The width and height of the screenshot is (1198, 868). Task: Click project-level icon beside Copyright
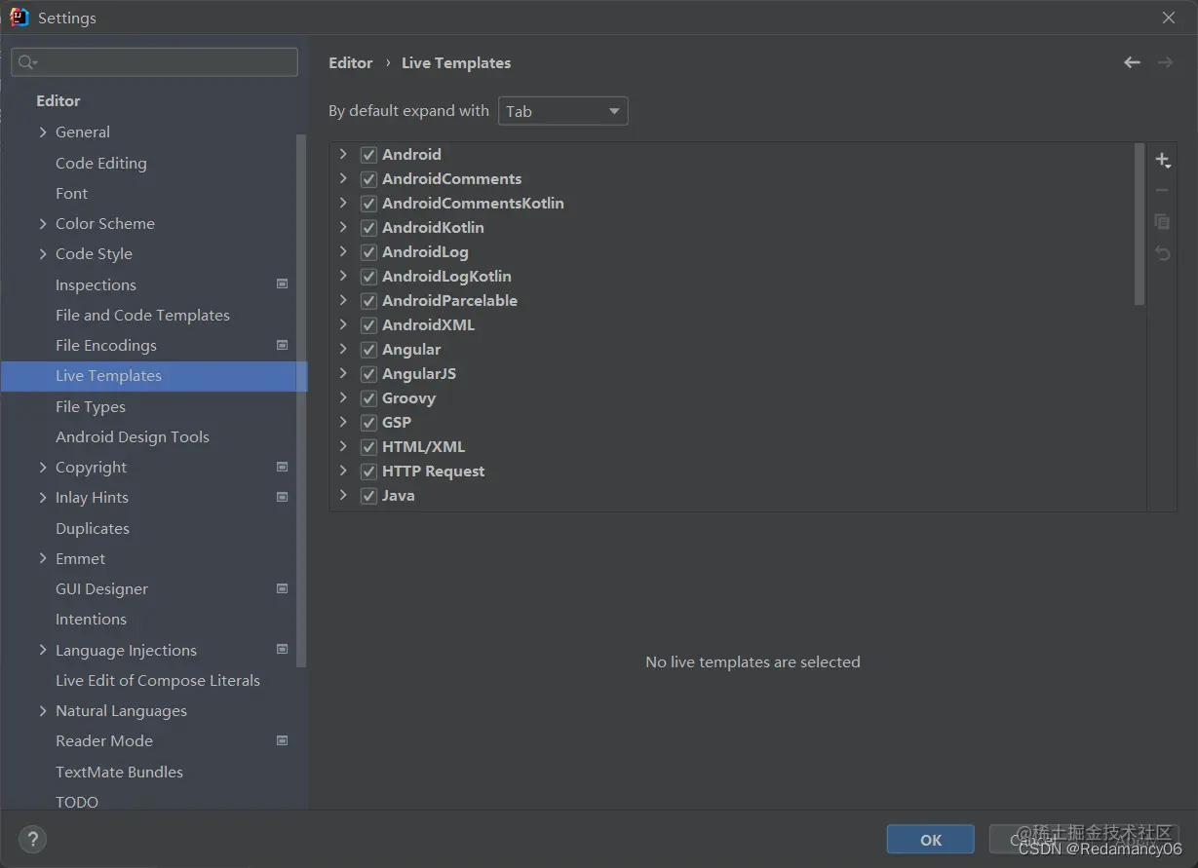[x=283, y=467]
